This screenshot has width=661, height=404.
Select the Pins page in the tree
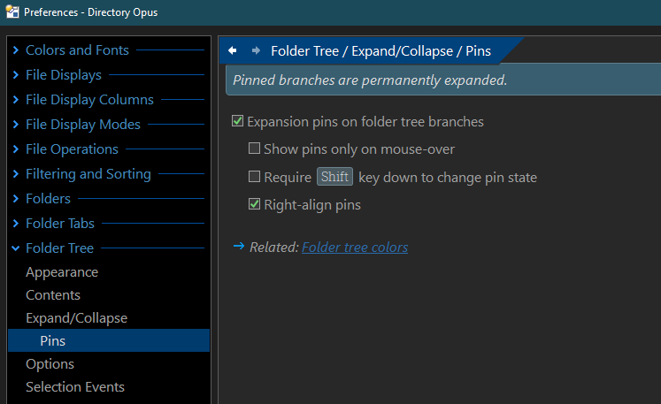click(109, 340)
